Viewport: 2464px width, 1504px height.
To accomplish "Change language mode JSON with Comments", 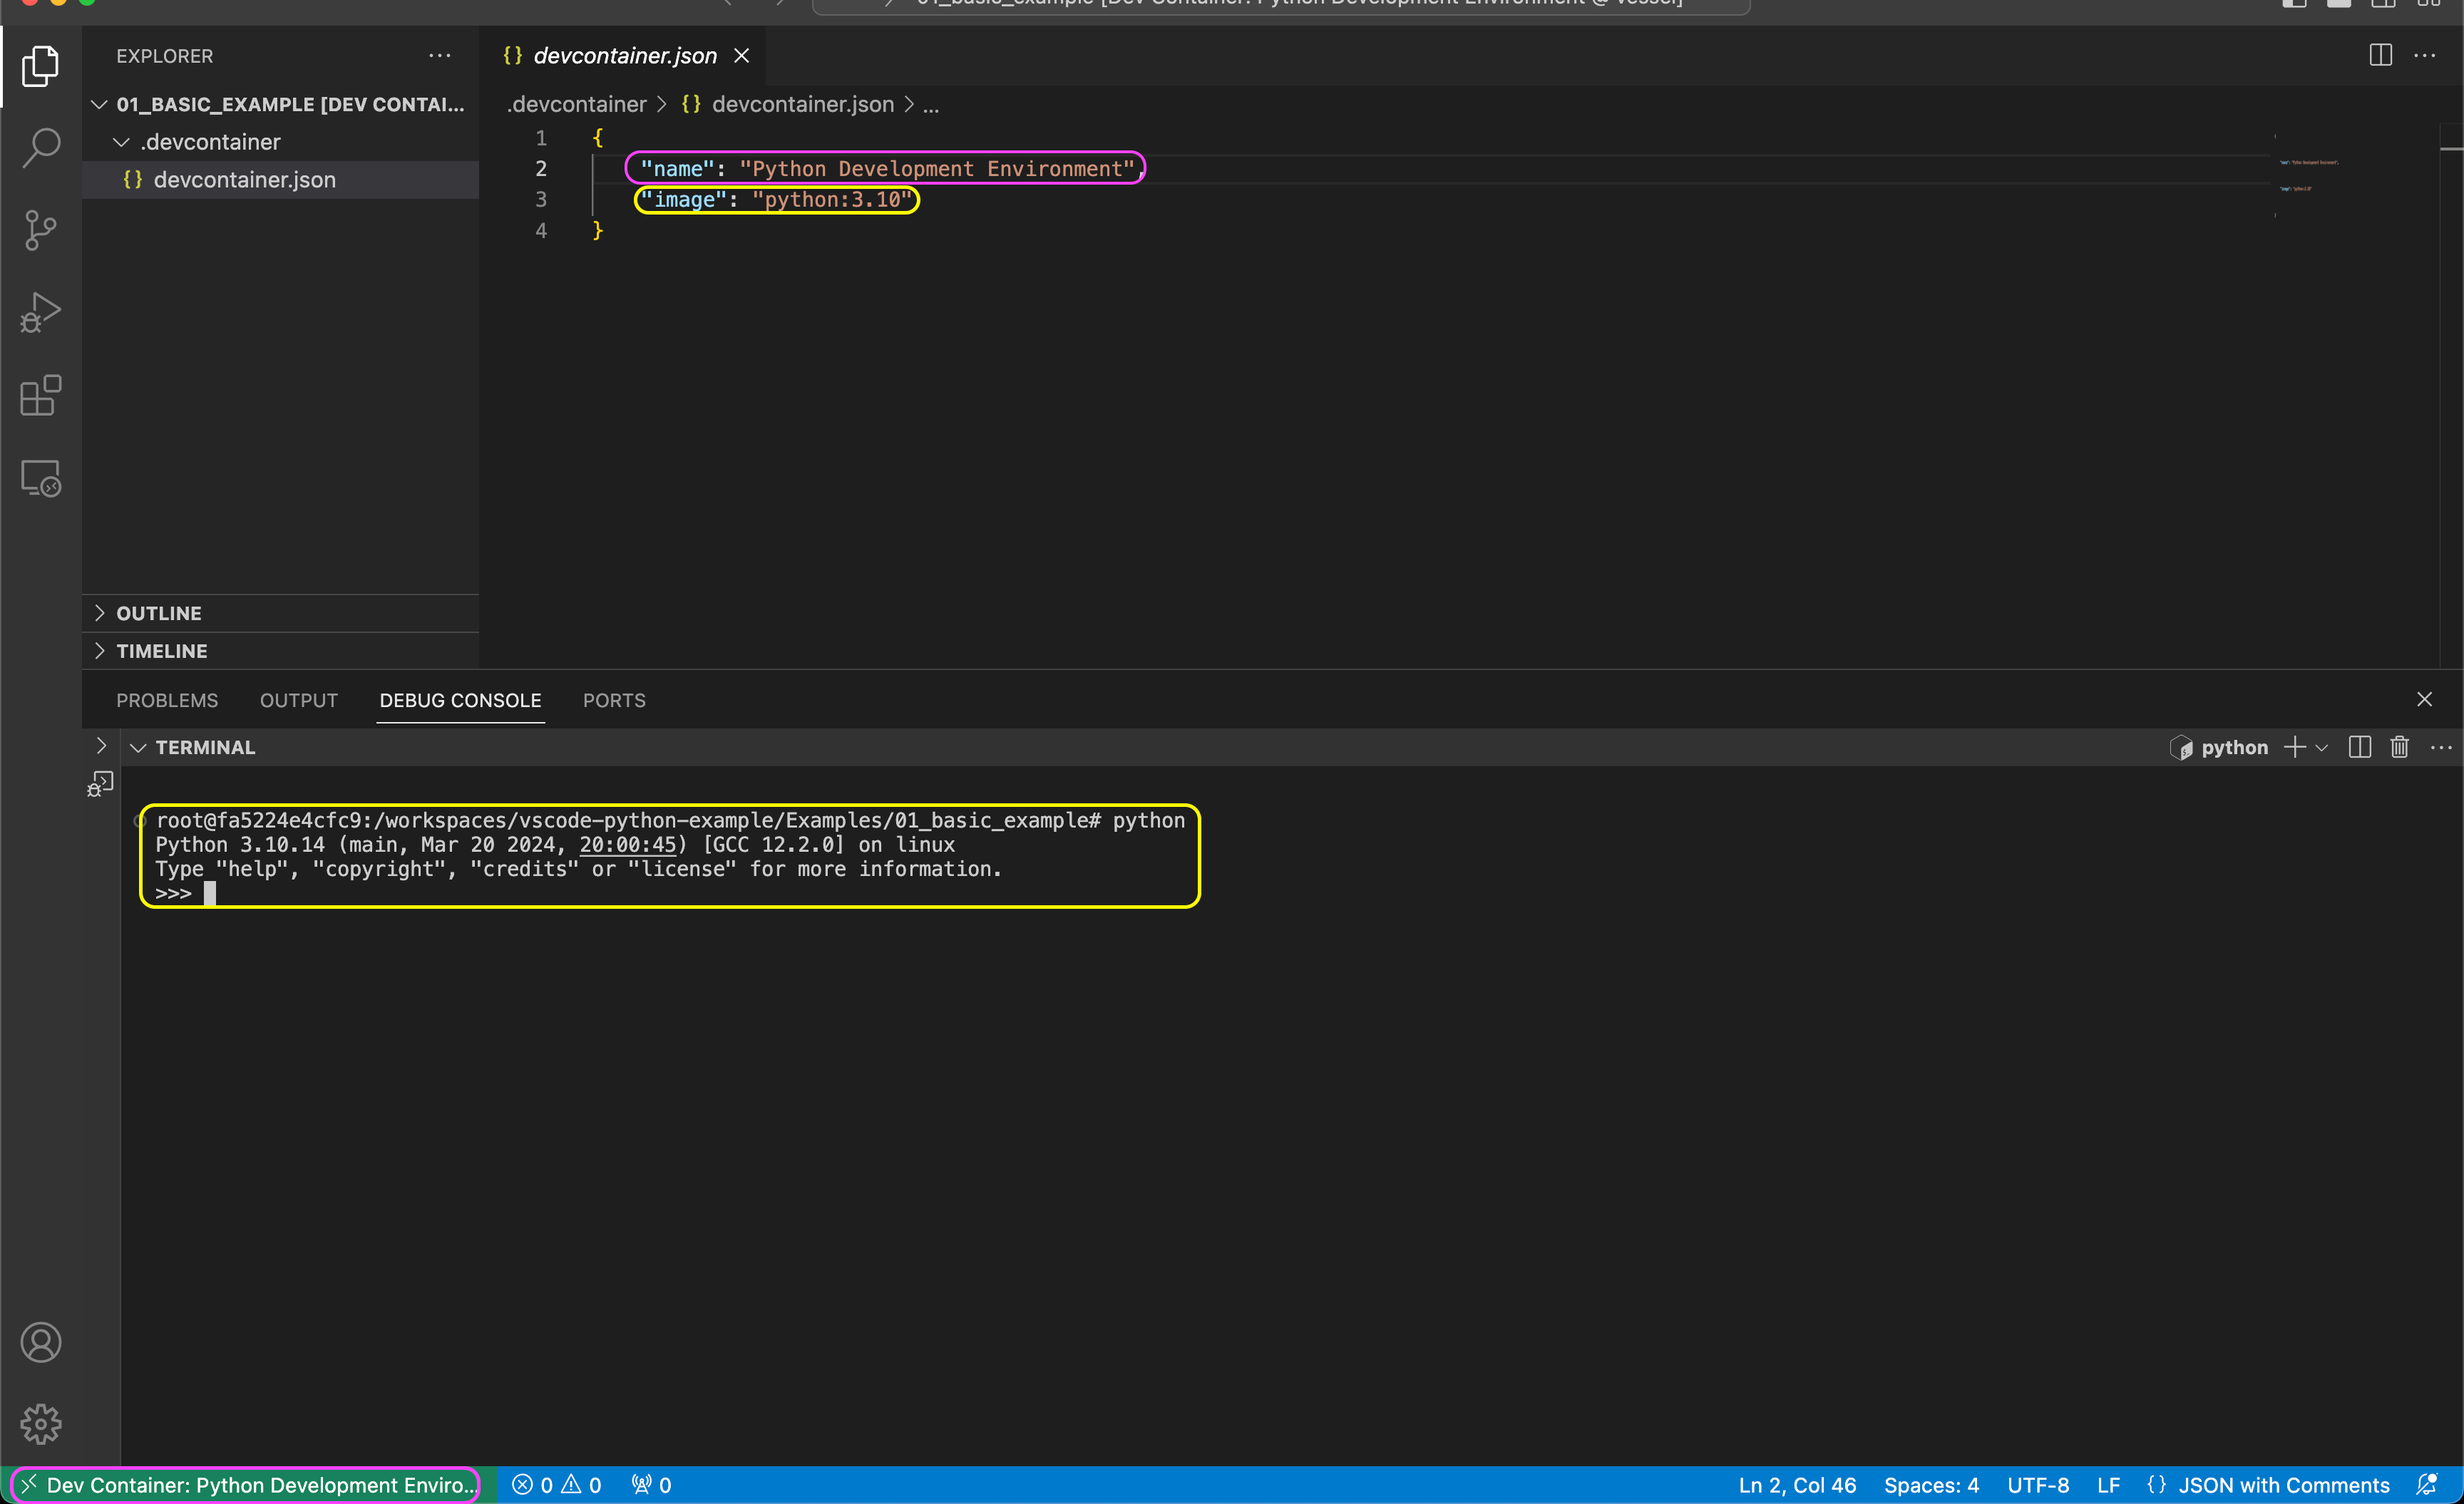I will pyautogui.click(x=2283, y=1485).
